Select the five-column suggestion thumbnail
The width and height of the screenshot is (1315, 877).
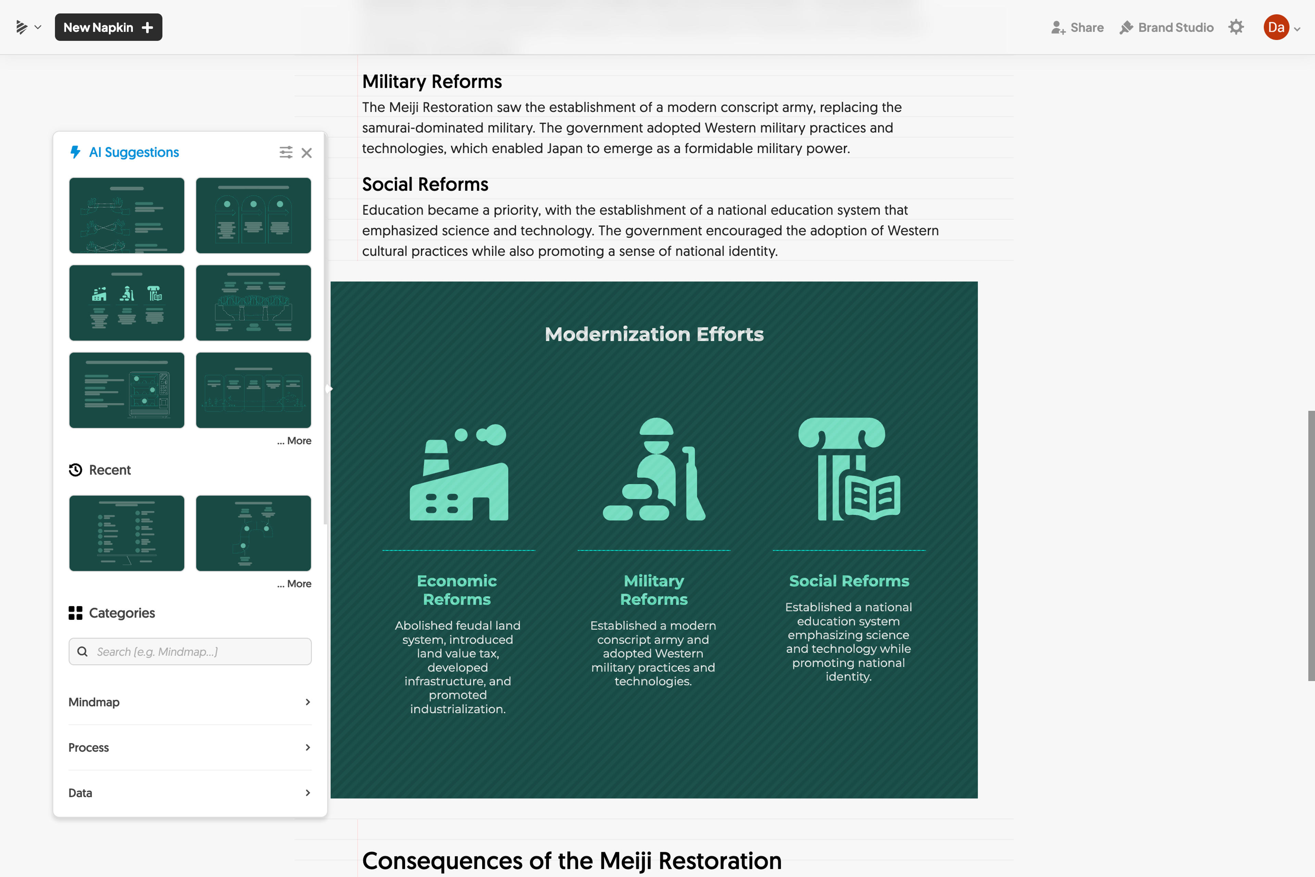click(253, 390)
